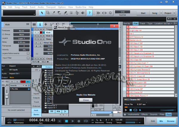Click the transport Play button

coord(72,121)
